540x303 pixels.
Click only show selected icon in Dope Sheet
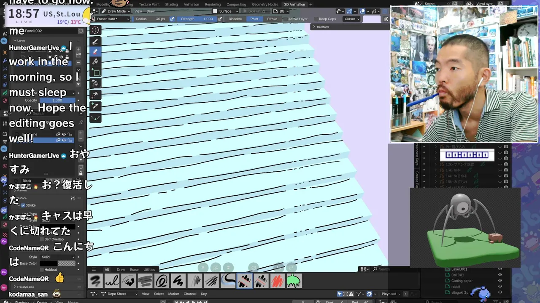(340, 294)
